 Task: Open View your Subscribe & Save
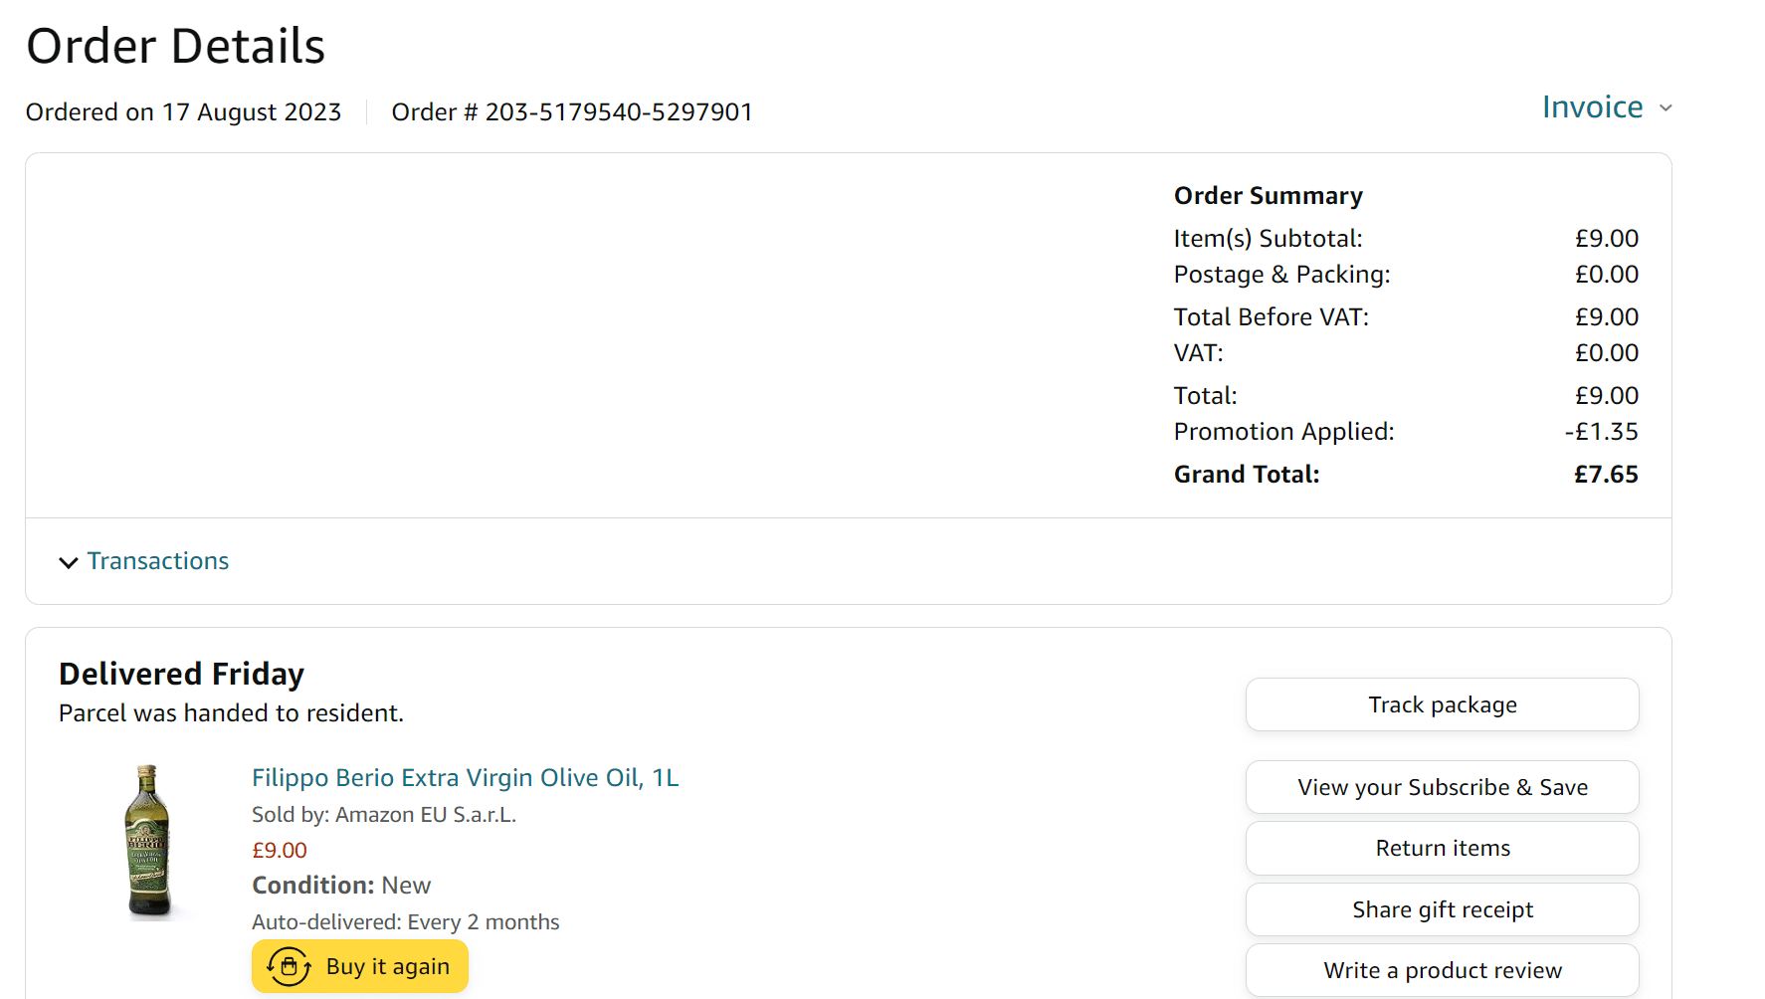click(x=1443, y=787)
